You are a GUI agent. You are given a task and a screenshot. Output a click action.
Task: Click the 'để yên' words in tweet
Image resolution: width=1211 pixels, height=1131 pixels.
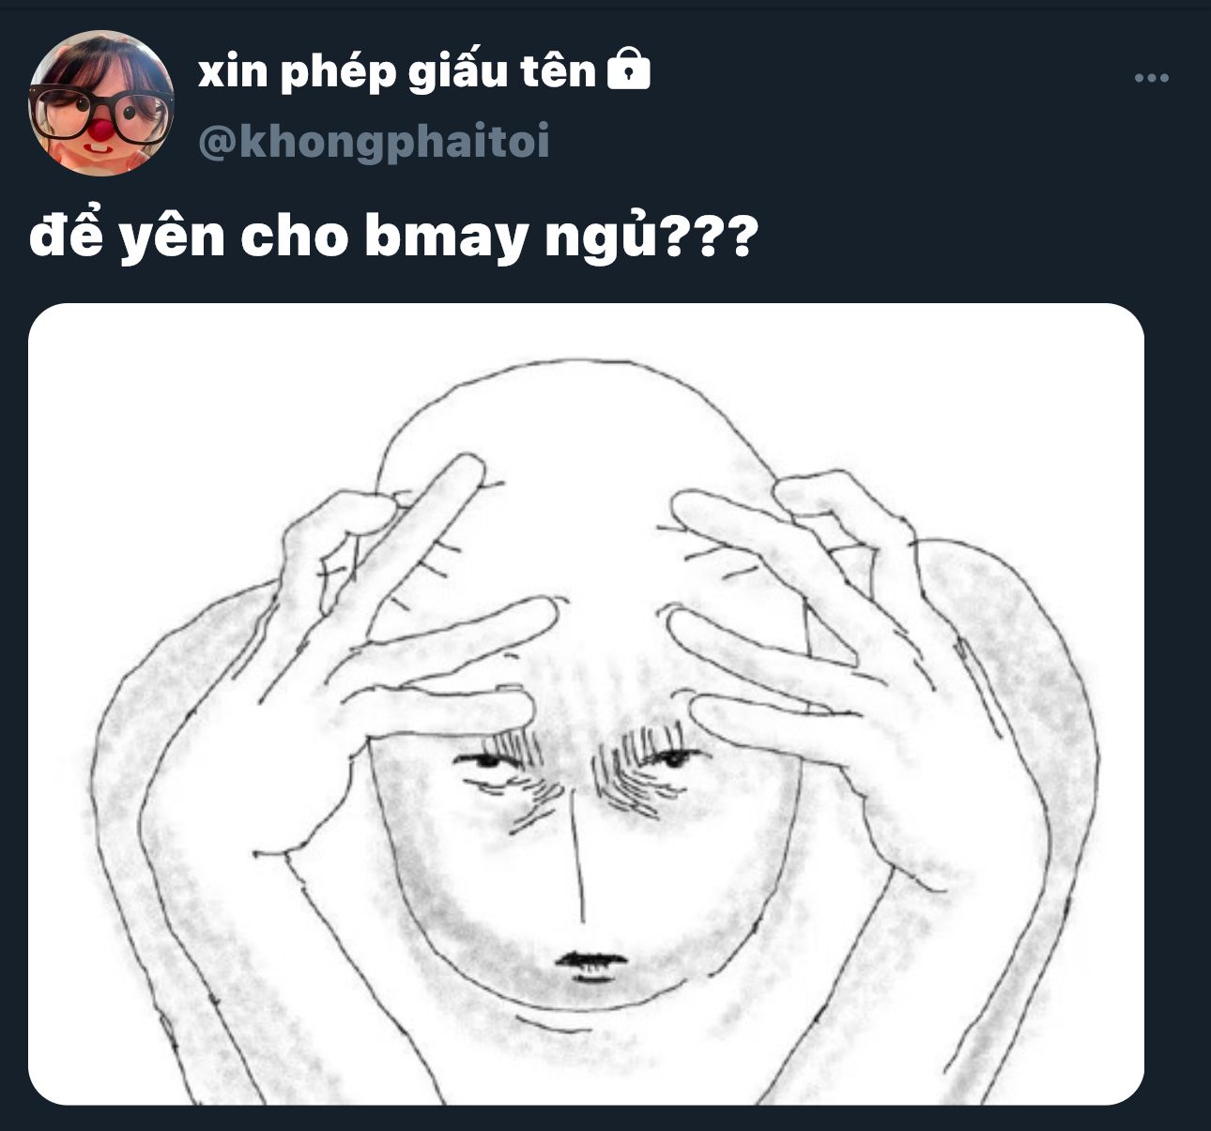coord(128,237)
